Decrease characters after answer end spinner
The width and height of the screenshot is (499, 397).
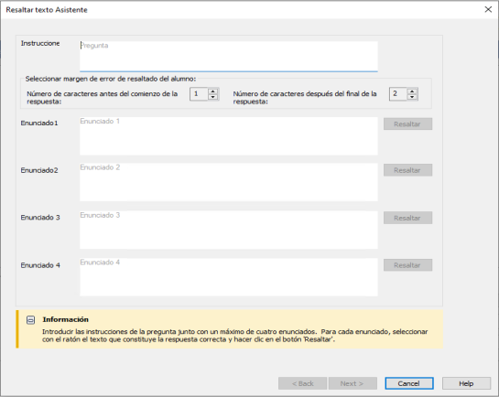(x=412, y=97)
